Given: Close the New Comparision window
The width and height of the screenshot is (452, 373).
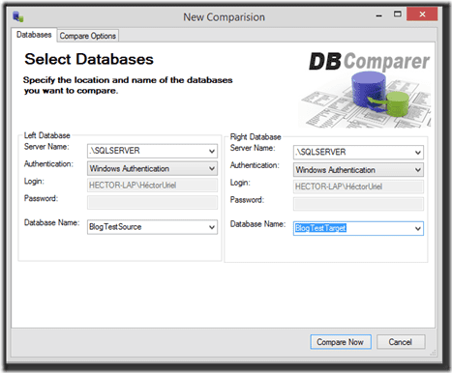Looking at the screenshot, I should coord(422,14).
